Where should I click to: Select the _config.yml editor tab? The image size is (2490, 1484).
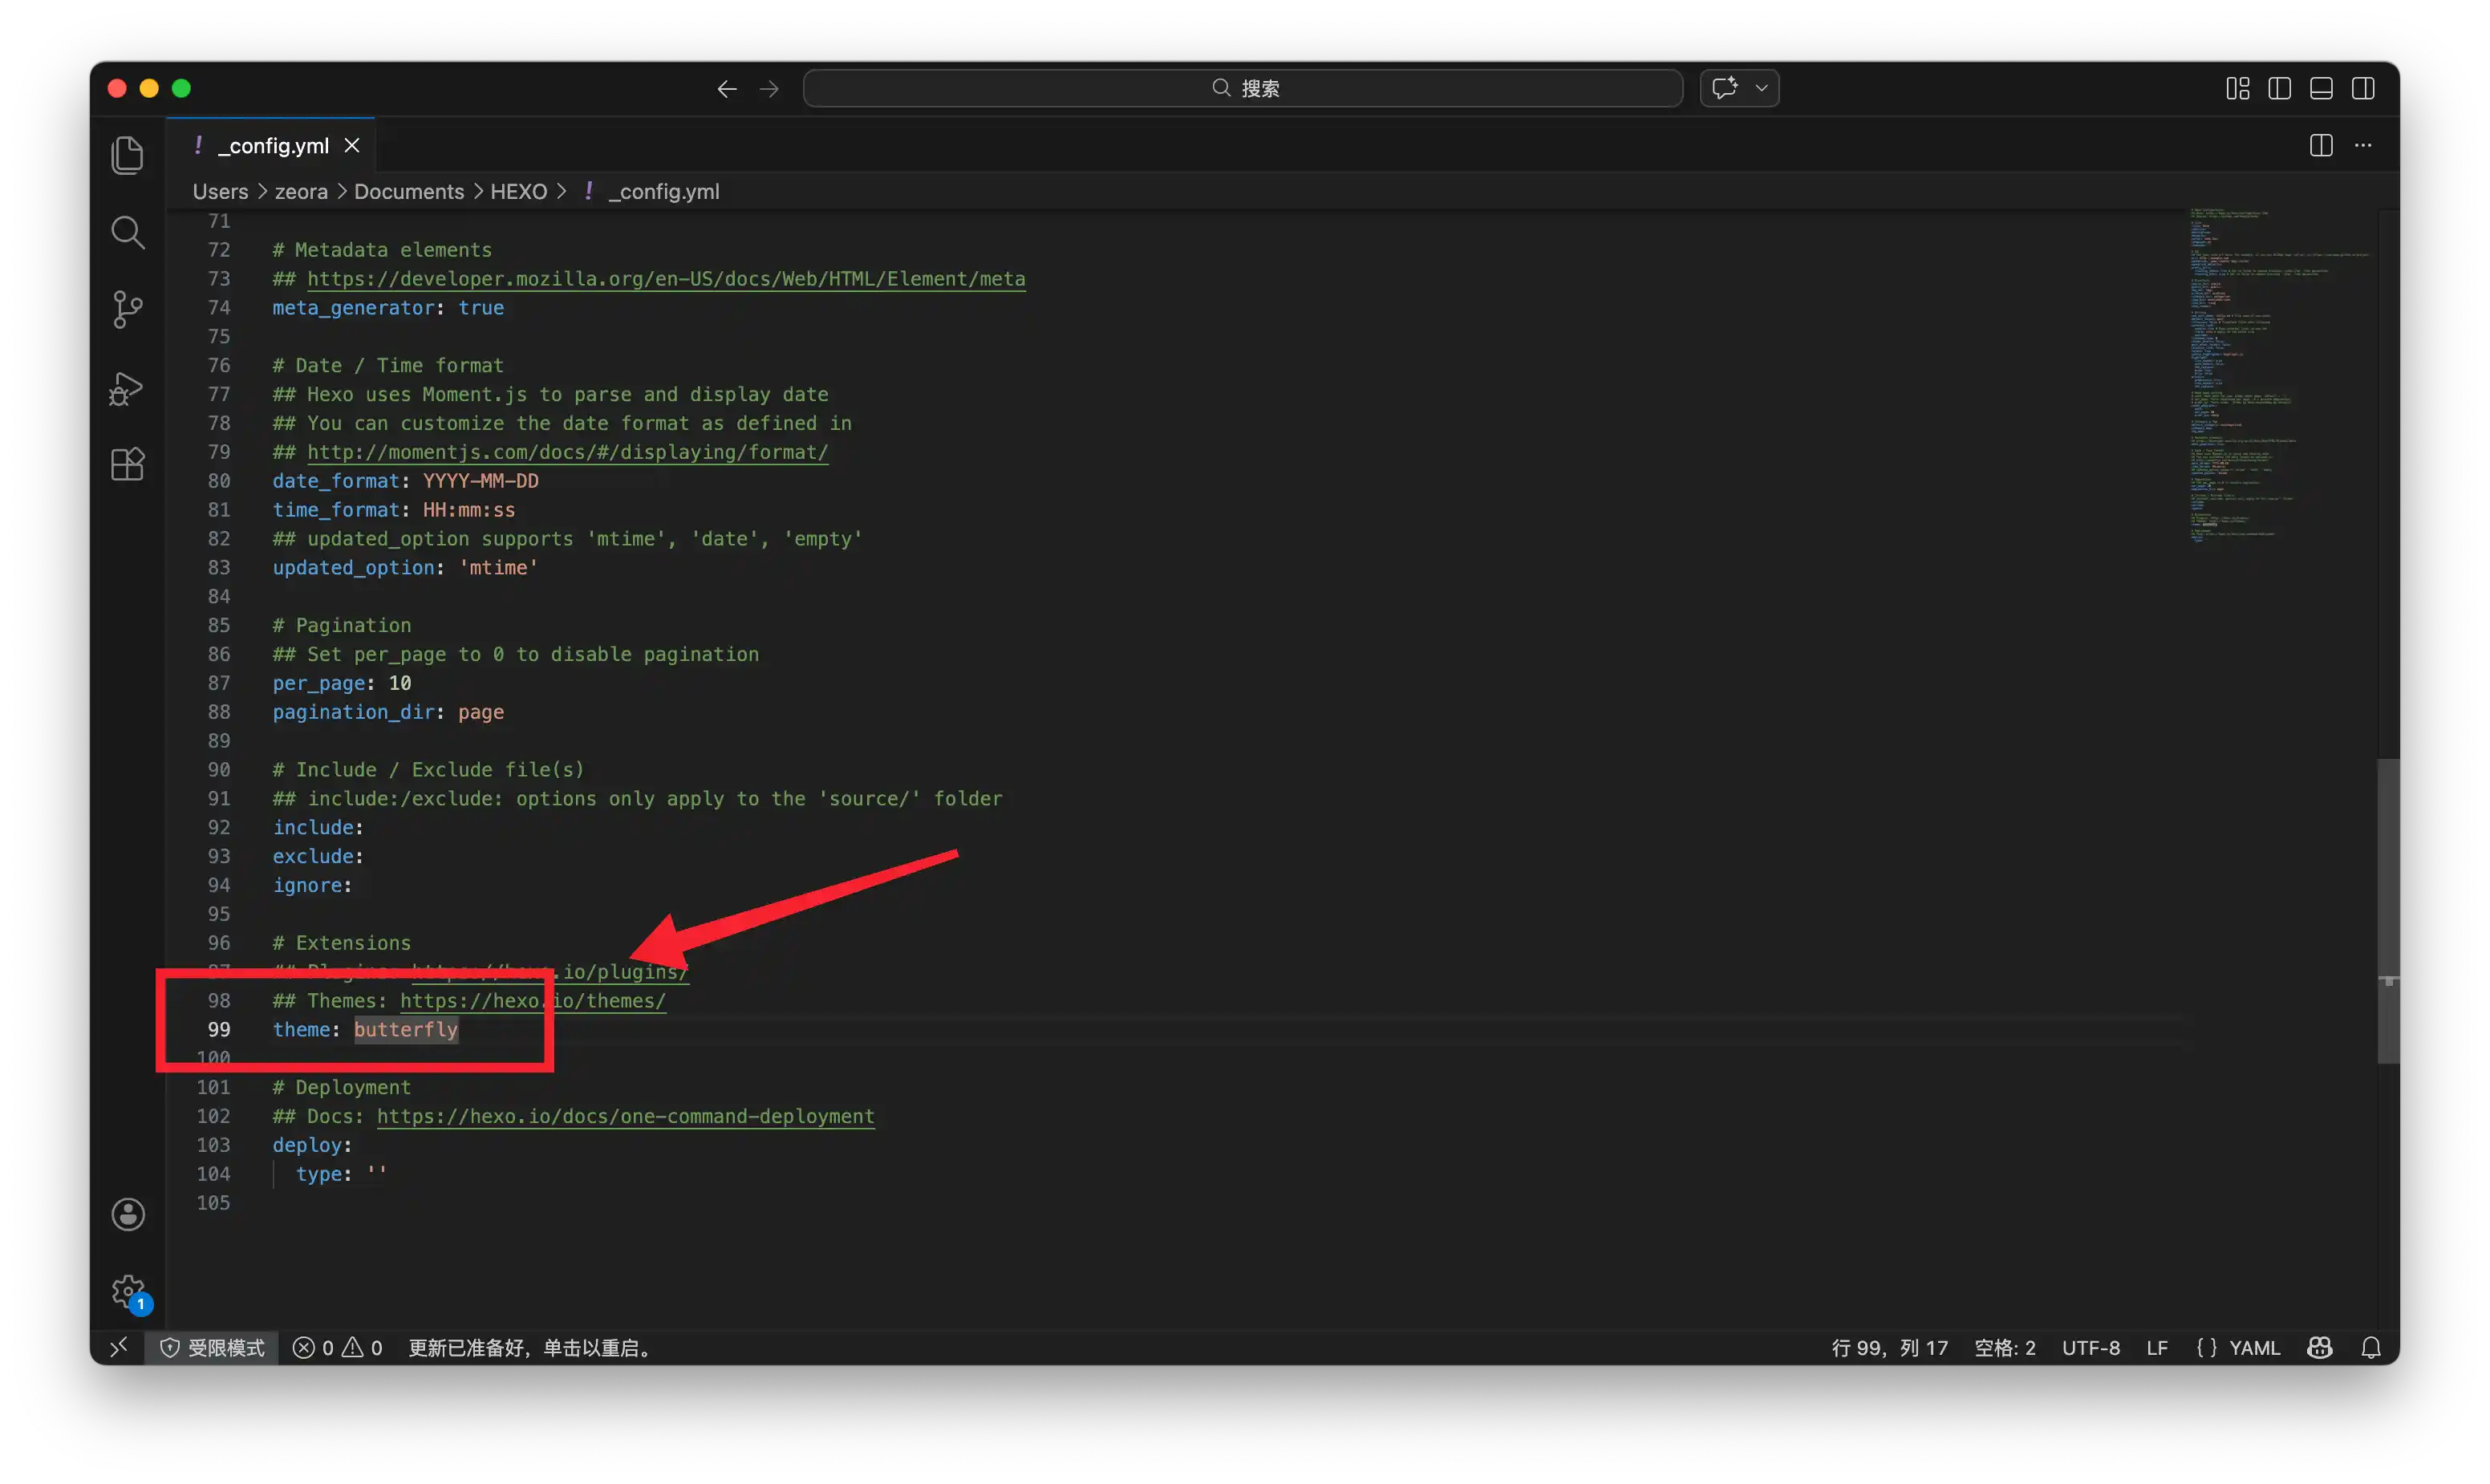tap(270, 146)
